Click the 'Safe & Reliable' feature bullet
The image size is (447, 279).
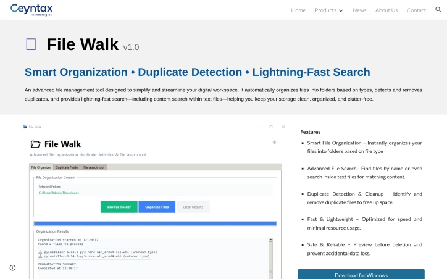coord(365,249)
